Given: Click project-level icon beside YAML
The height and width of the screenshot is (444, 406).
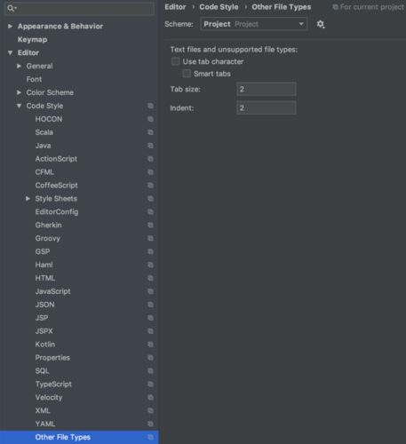Looking at the screenshot, I should click(x=150, y=424).
